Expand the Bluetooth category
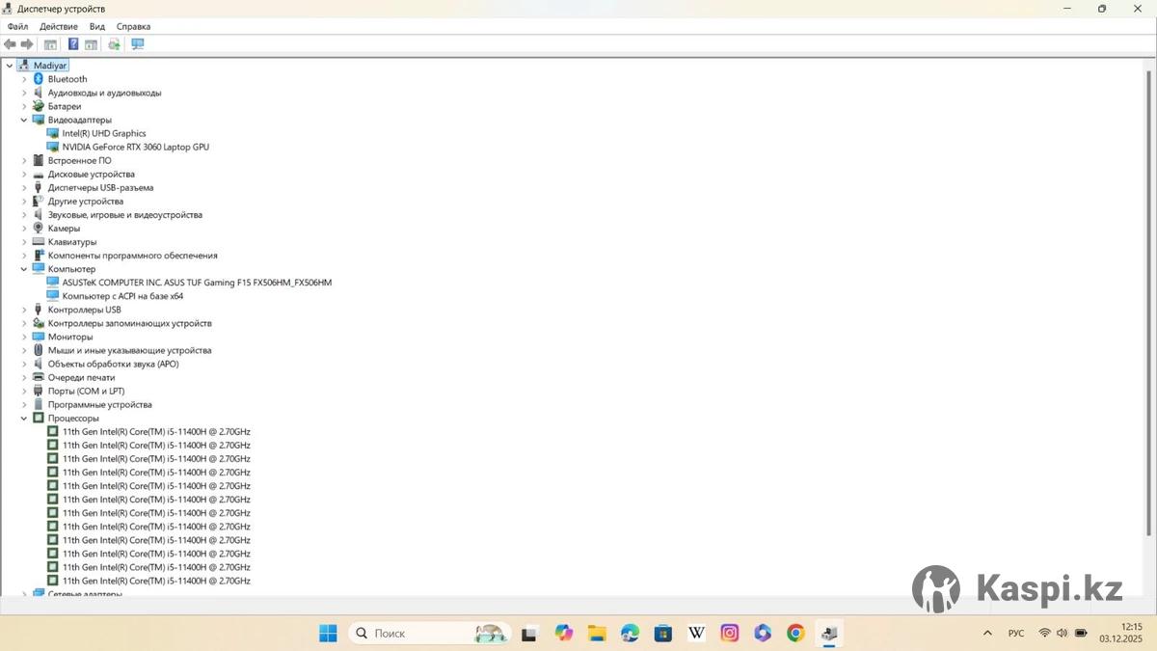Screen dimensions: 1157x651 coord(24,79)
